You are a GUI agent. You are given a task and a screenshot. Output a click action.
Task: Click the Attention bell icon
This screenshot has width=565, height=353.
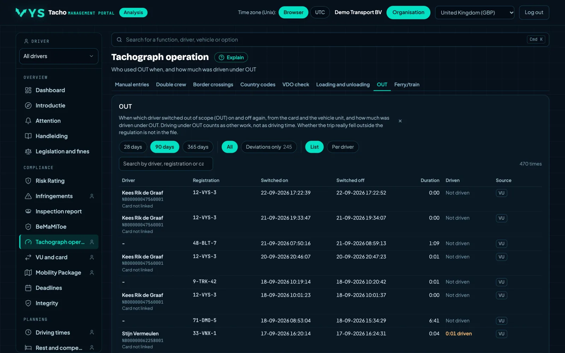pos(28,121)
